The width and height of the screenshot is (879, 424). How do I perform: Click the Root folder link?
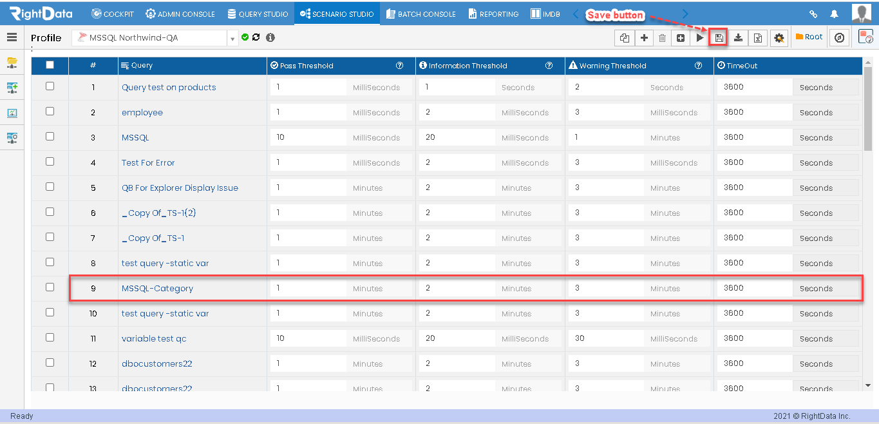[x=809, y=37]
